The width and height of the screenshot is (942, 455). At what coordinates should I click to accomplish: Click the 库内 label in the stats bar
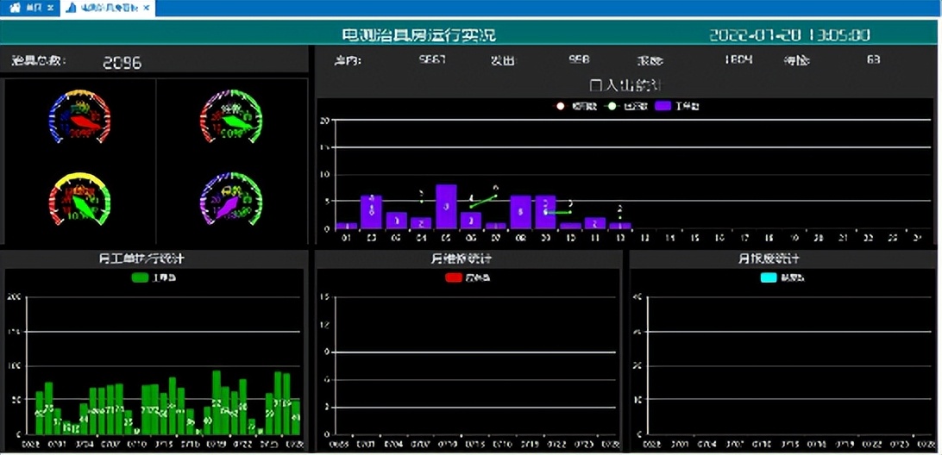(349, 60)
